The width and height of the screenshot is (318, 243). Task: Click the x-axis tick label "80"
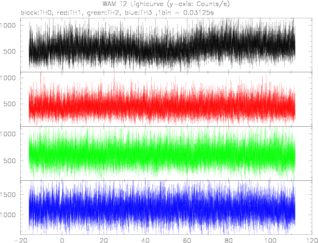click(228, 240)
